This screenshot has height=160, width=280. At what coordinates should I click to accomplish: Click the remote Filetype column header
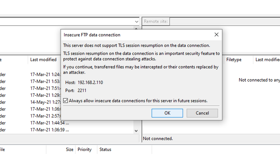click(x=234, y=59)
